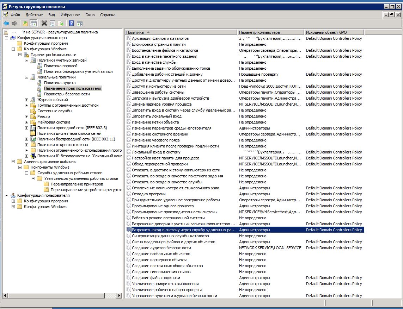Open the Действие menu
The width and height of the screenshot is (403, 309).
click(x=34, y=15)
